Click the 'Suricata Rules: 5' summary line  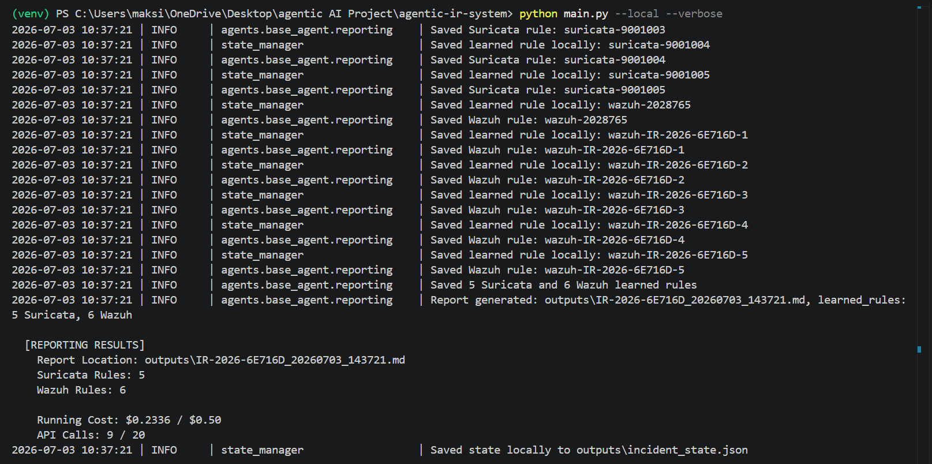click(91, 375)
